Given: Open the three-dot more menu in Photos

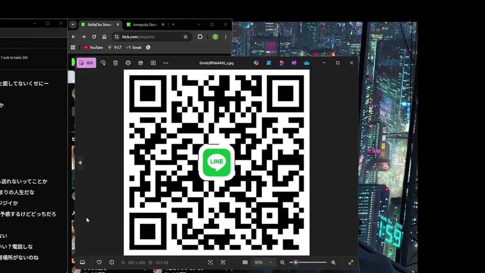Looking at the screenshot, I should [166, 63].
